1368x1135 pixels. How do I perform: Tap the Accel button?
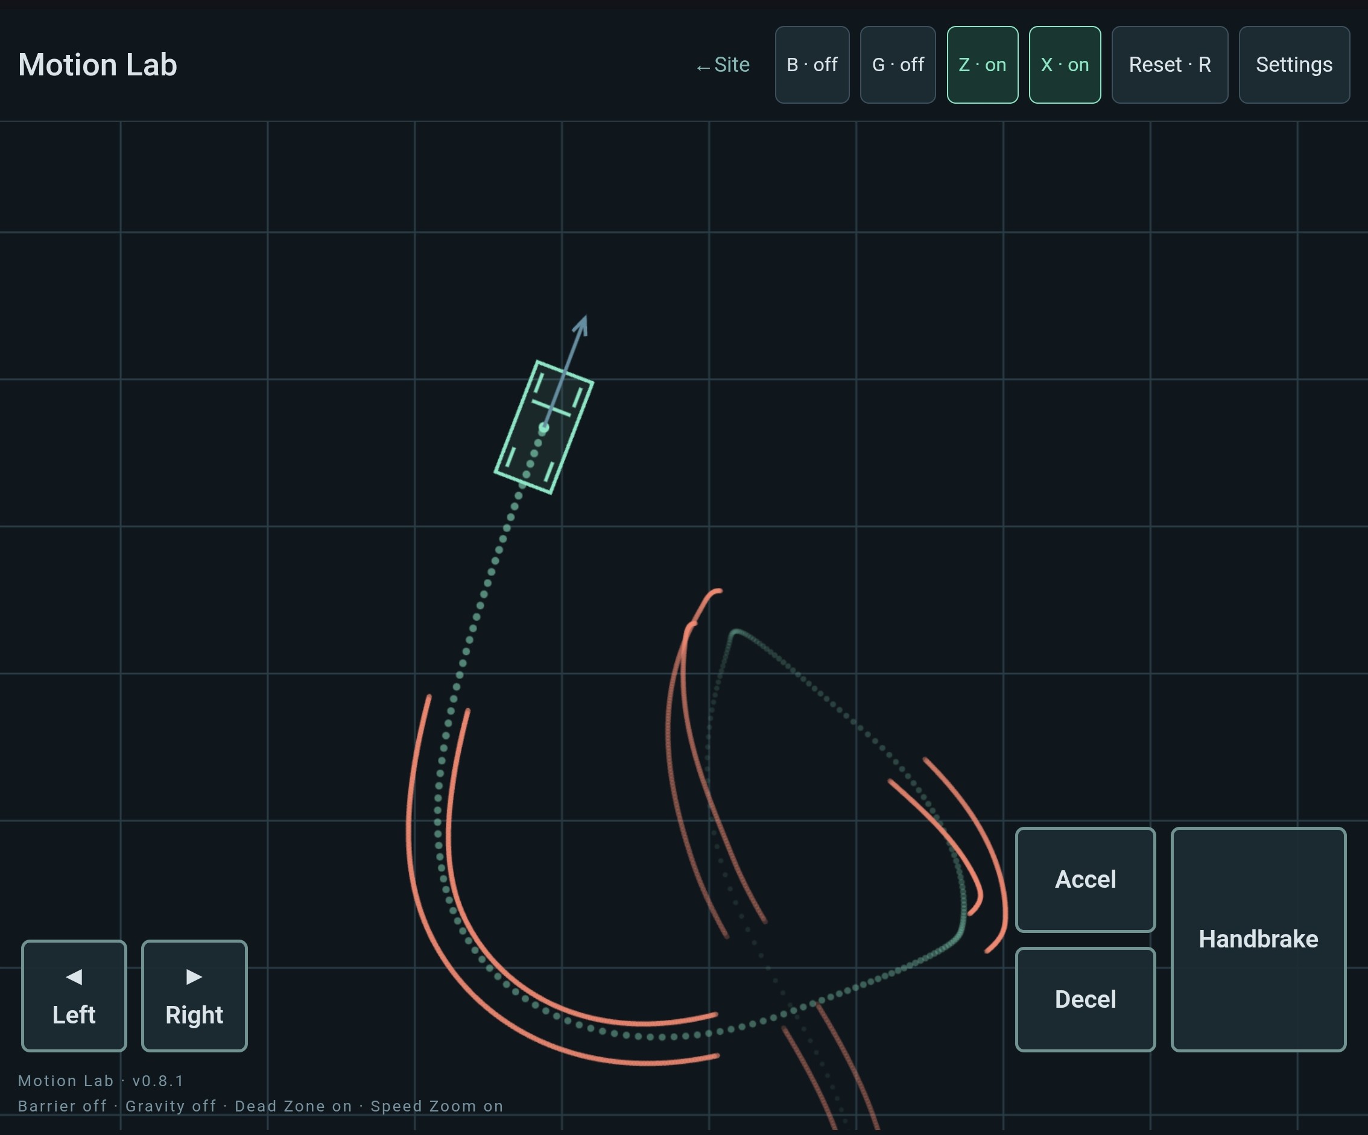(1085, 880)
